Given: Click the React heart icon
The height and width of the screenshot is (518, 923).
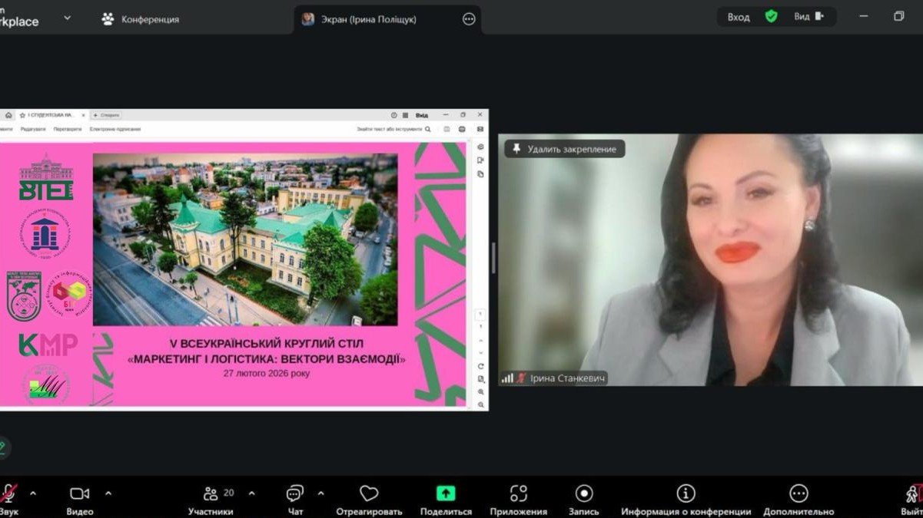Looking at the screenshot, I should click(x=369, y=493).
